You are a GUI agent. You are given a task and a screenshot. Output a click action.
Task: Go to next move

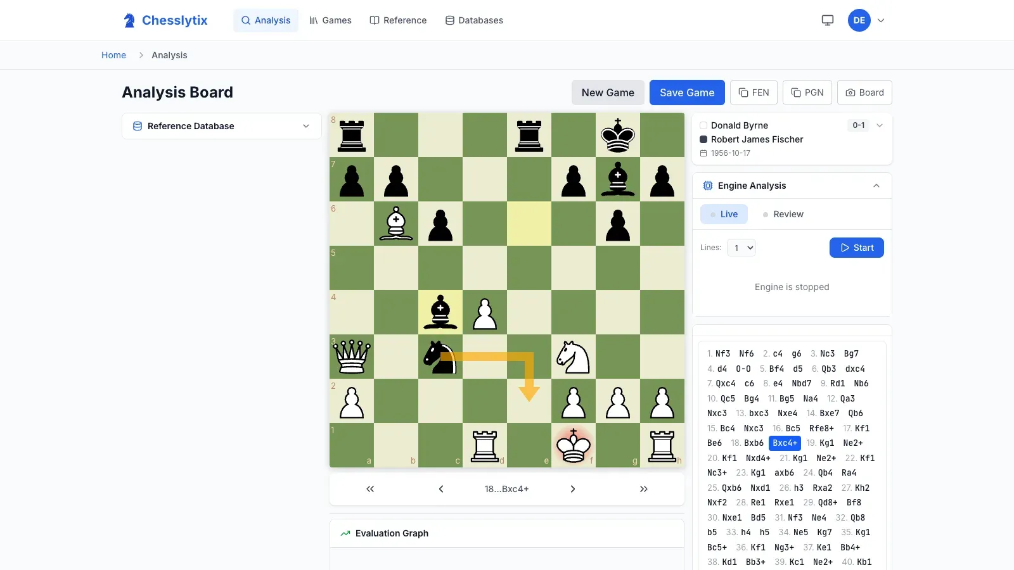573,489
